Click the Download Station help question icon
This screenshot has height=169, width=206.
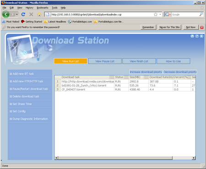(197, 36)
